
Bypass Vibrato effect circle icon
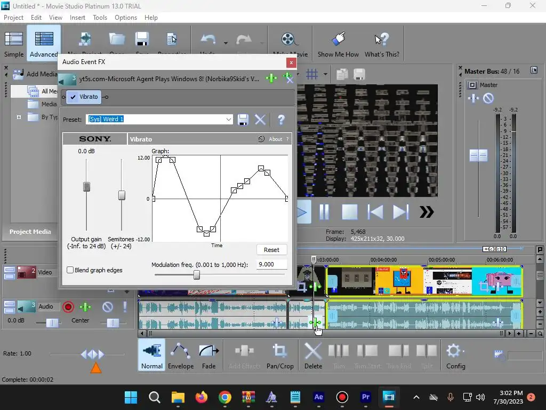(x=261, y=139)
